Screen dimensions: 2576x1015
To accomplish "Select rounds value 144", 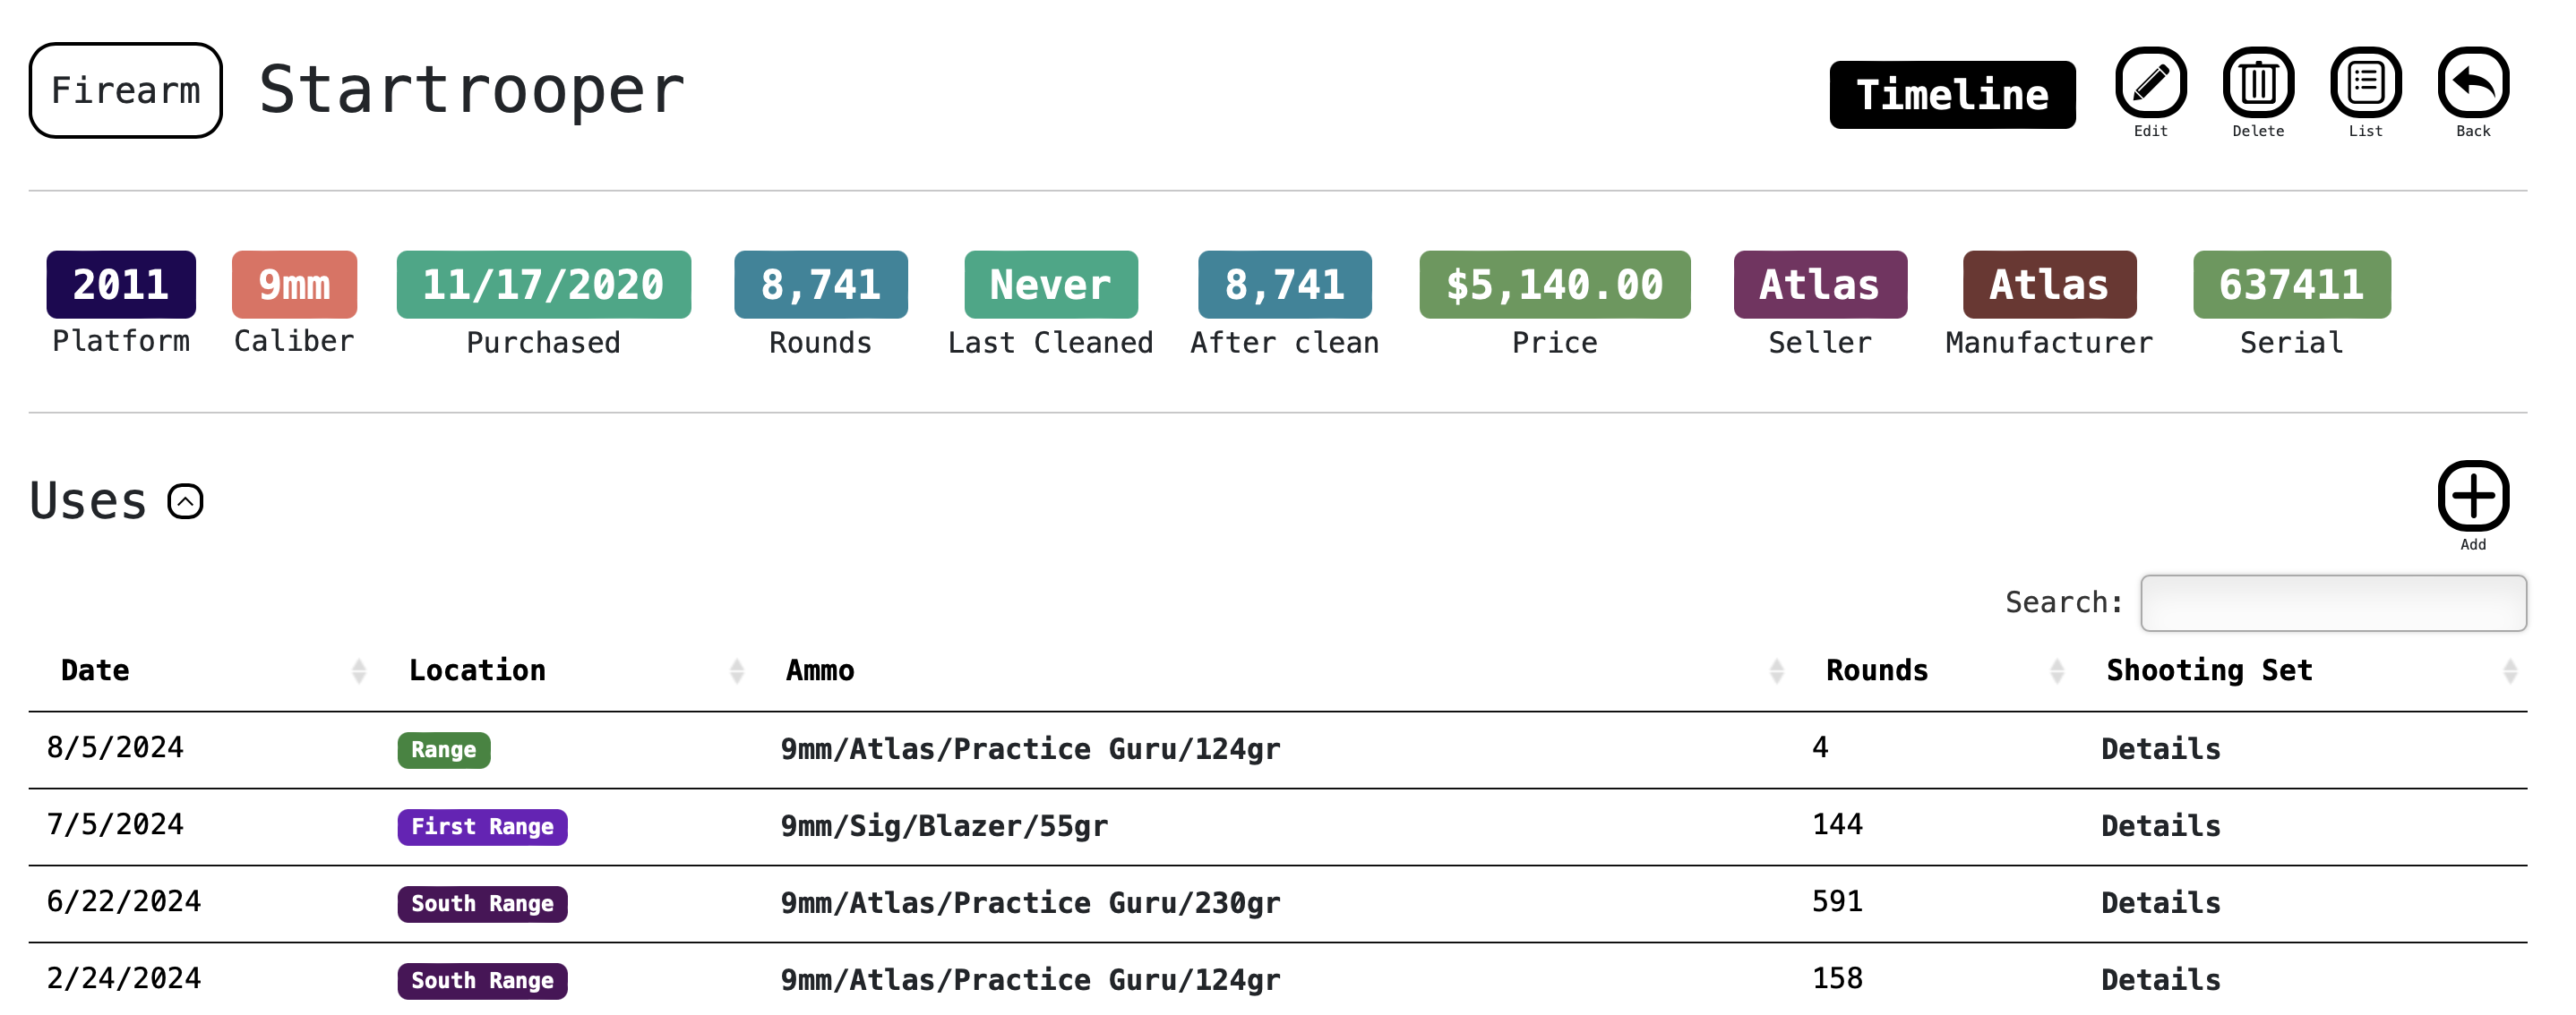I will 1837,825.
